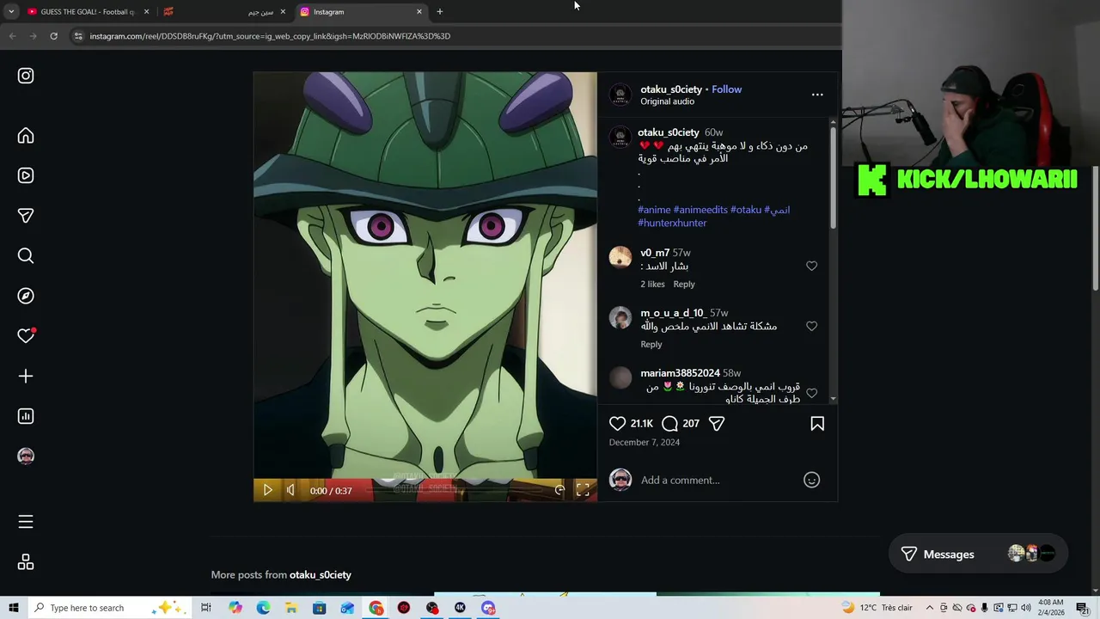The width and height of the screenshot is (1100, 619).
Task: Open profile avatar in sidebar
Action: [x=26, y=456]
